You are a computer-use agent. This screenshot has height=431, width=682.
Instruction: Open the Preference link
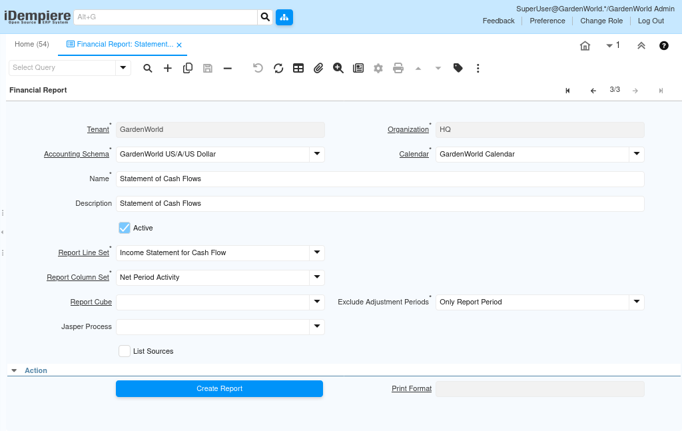pos(547,21)
